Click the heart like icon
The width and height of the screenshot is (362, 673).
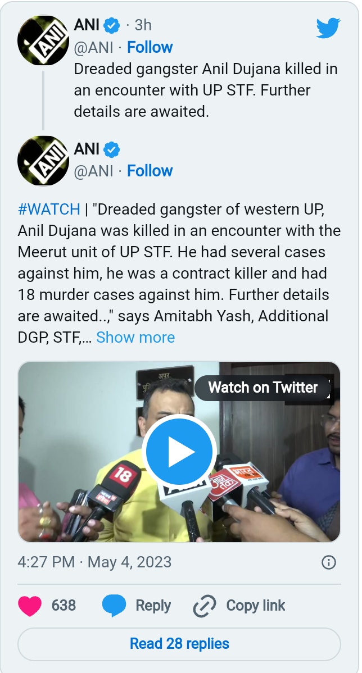30,606
